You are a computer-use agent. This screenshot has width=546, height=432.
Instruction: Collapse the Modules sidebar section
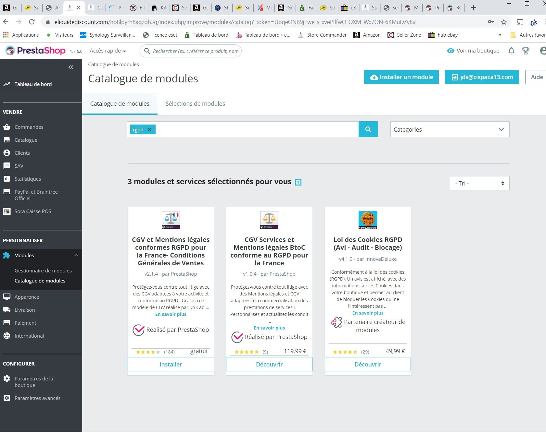click(76, 255)
